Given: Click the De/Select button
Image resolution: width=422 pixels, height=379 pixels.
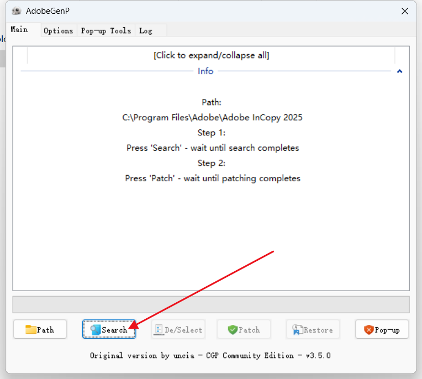Looking at the screenshot, I should click(178, 329).
